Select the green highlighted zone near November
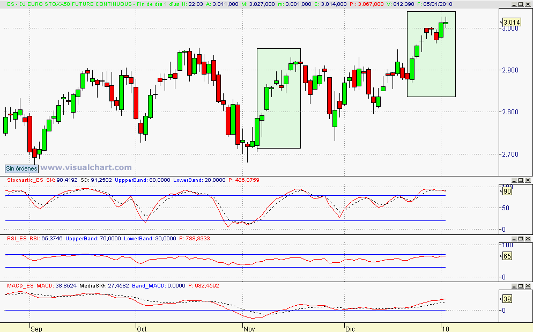533x332 pixels. [278, 99]
